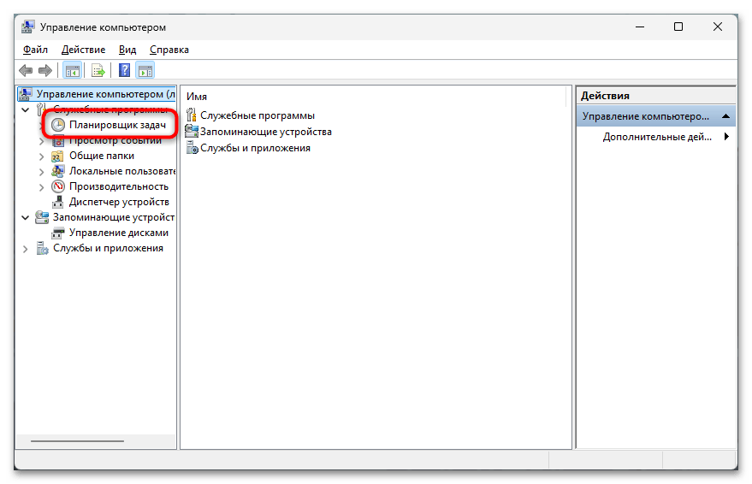Collapse the Запоминающие устройства tree node
The height and width of the screenshot is (484, 752).
[x=26, y=217]
